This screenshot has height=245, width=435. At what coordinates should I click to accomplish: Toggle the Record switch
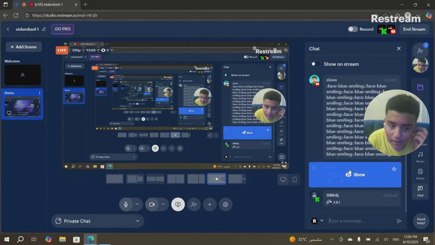353,29
